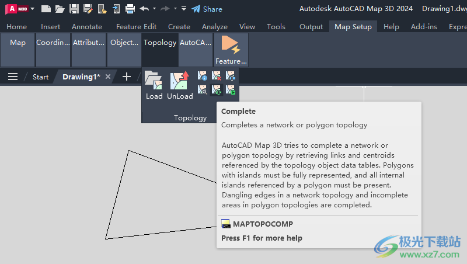Switch to the Insert ribbon tab

(x=51, y=27)
